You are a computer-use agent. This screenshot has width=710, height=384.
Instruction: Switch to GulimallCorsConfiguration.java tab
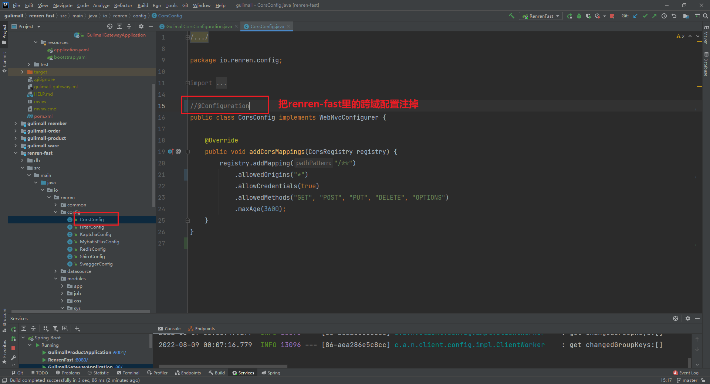(199, 26)
